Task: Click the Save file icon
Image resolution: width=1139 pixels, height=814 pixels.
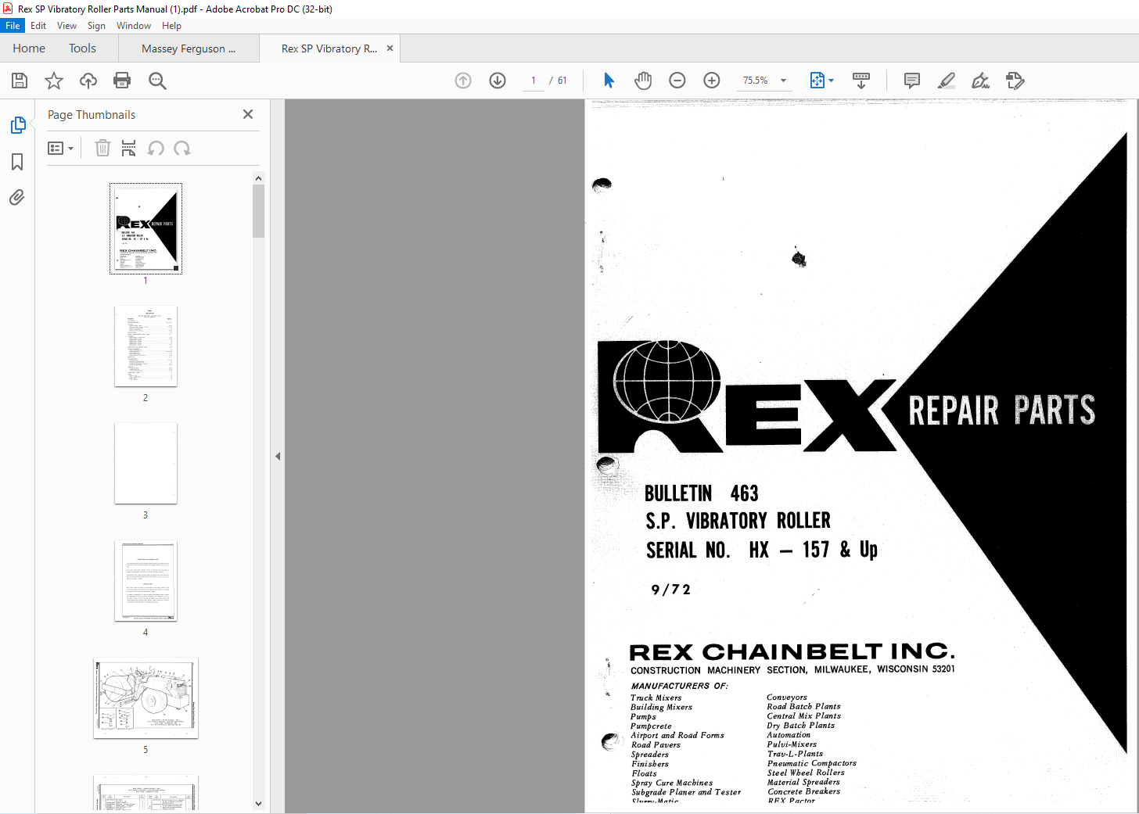Action: click(x=20, y=81)
